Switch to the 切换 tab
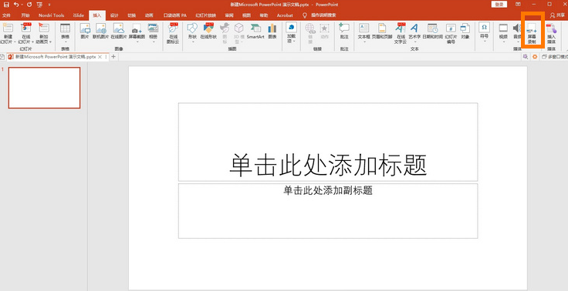 (x=132, y=15)
